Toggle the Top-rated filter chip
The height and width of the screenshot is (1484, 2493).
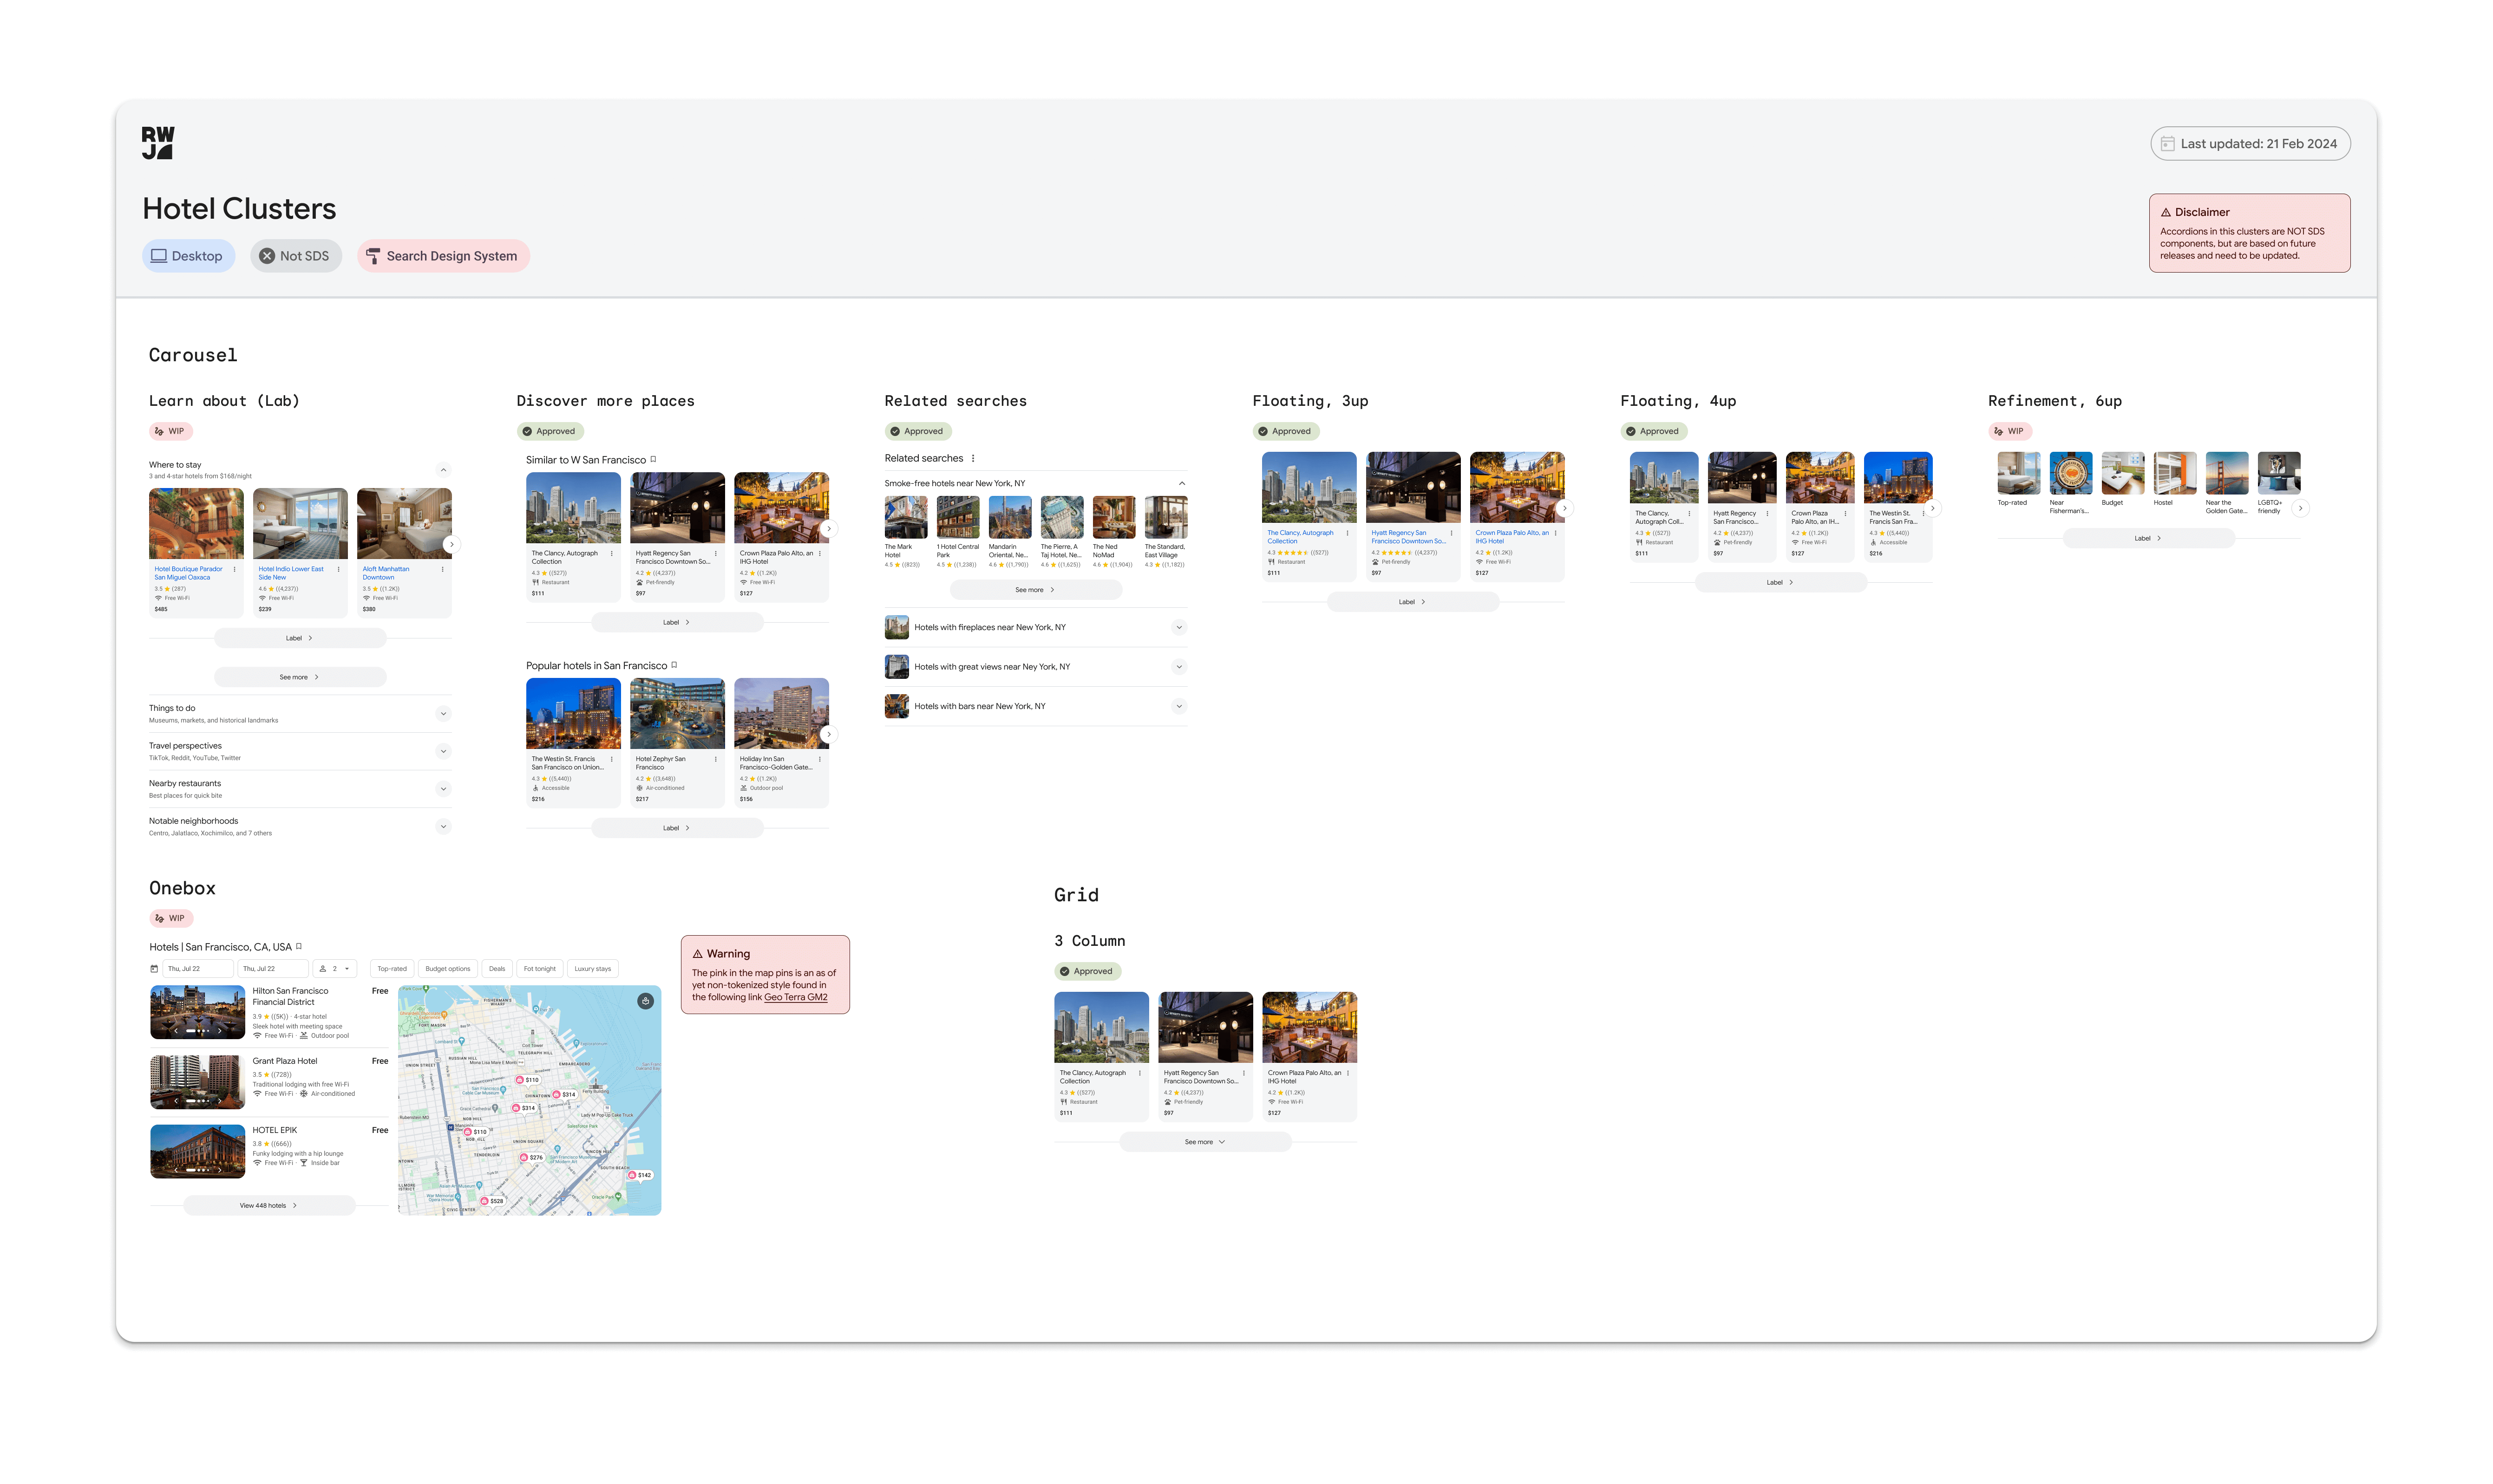[x=391, y=969]
